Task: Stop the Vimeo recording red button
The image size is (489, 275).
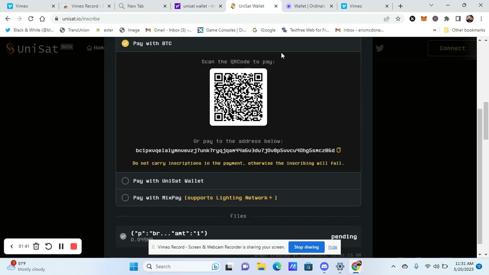Action: pyautogui.click(x=74, y=246)
